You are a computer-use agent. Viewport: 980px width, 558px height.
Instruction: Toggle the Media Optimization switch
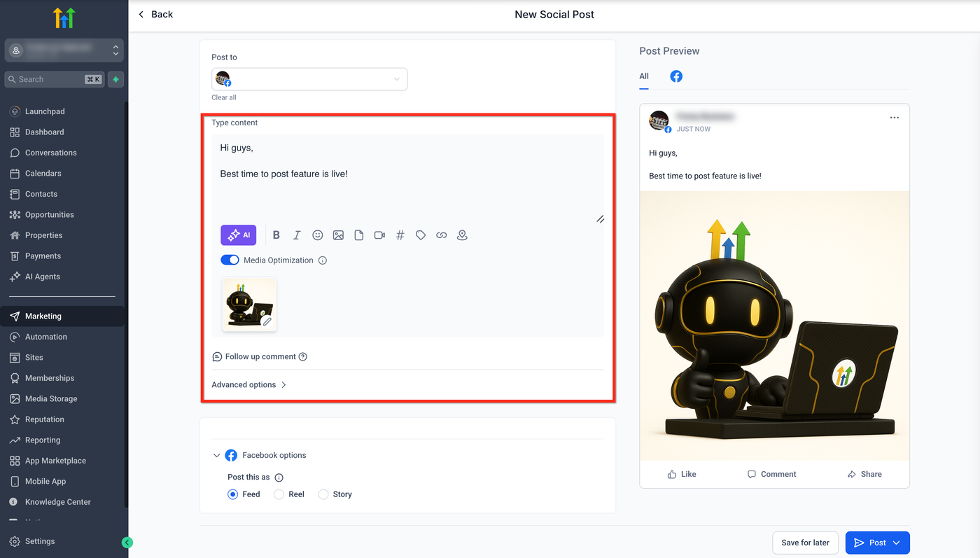click(x=230, y=260)
